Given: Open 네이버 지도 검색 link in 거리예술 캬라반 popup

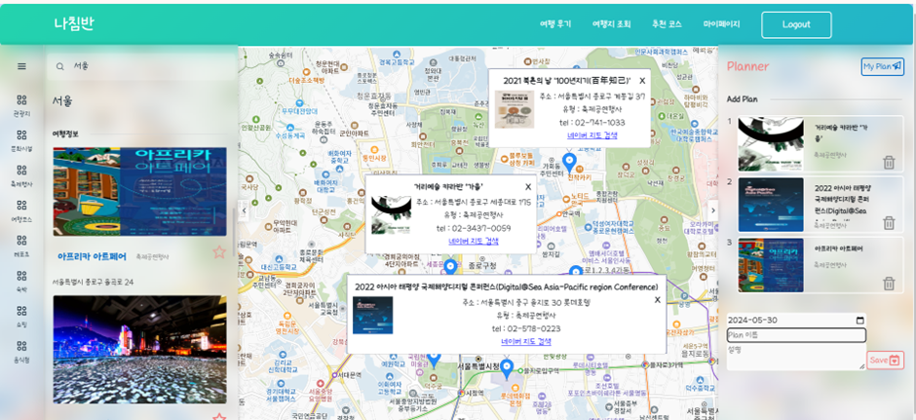Looking at the screenshot, I should [474, 242].
